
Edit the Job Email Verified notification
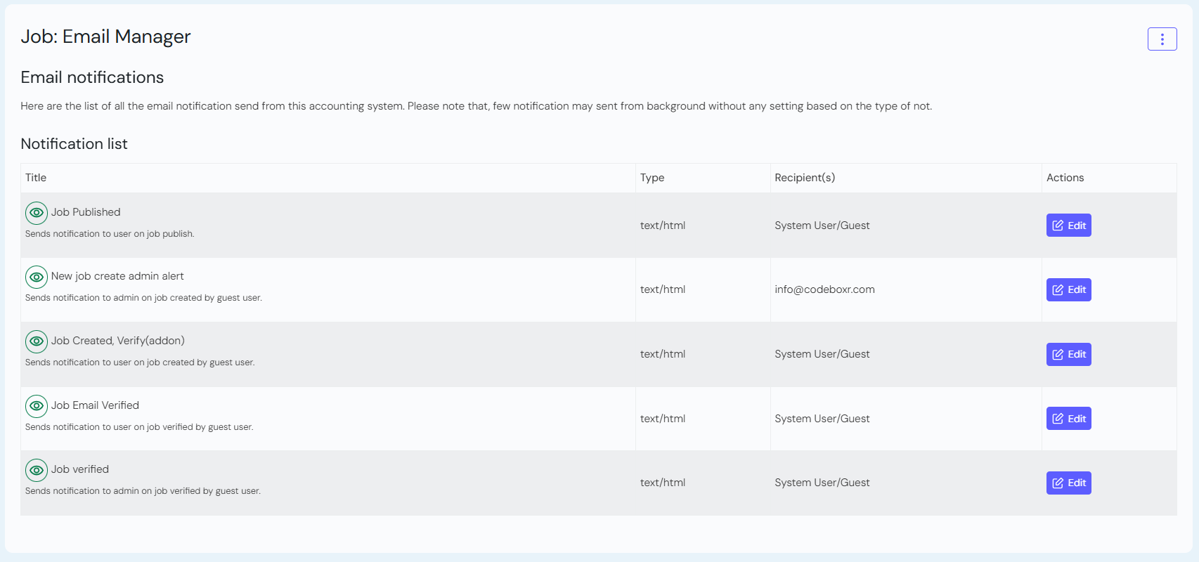click(1068, 419)
